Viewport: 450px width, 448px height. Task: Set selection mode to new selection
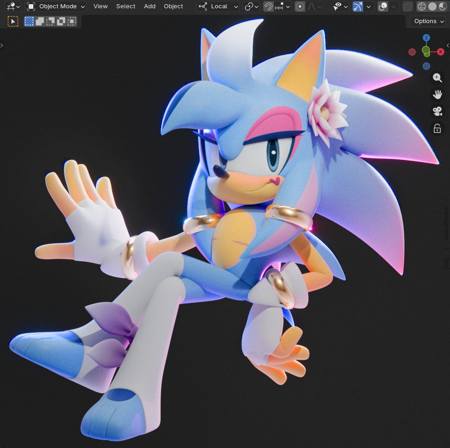[29, 21]
